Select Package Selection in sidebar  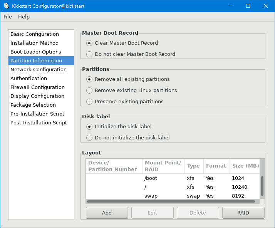point(41,105)
